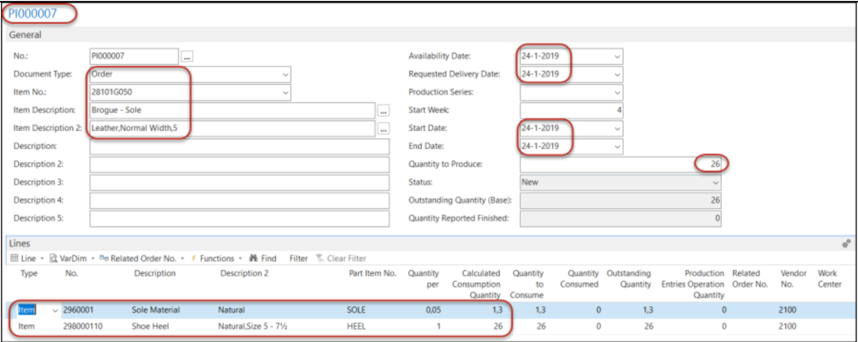Viewport: 858px width, 342px height.
Task: Click the Part Item No. column header
Action: tap(372, 273)
